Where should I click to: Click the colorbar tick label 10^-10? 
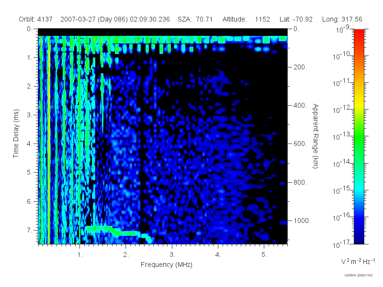342,55
